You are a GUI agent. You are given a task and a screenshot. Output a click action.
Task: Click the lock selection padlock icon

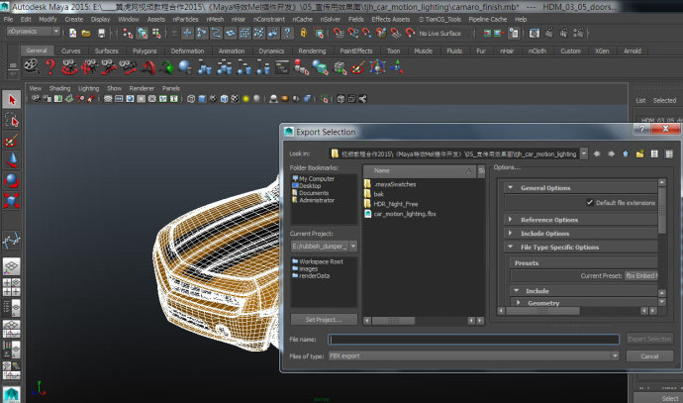click(304, 33)
